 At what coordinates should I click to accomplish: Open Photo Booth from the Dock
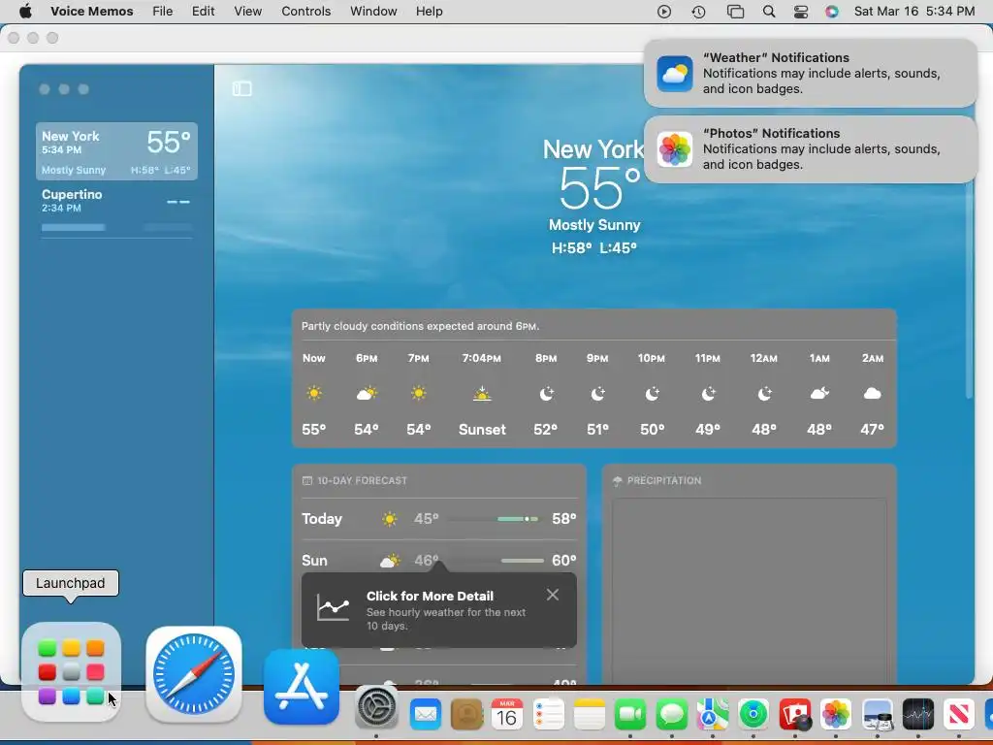pos(795,715)
